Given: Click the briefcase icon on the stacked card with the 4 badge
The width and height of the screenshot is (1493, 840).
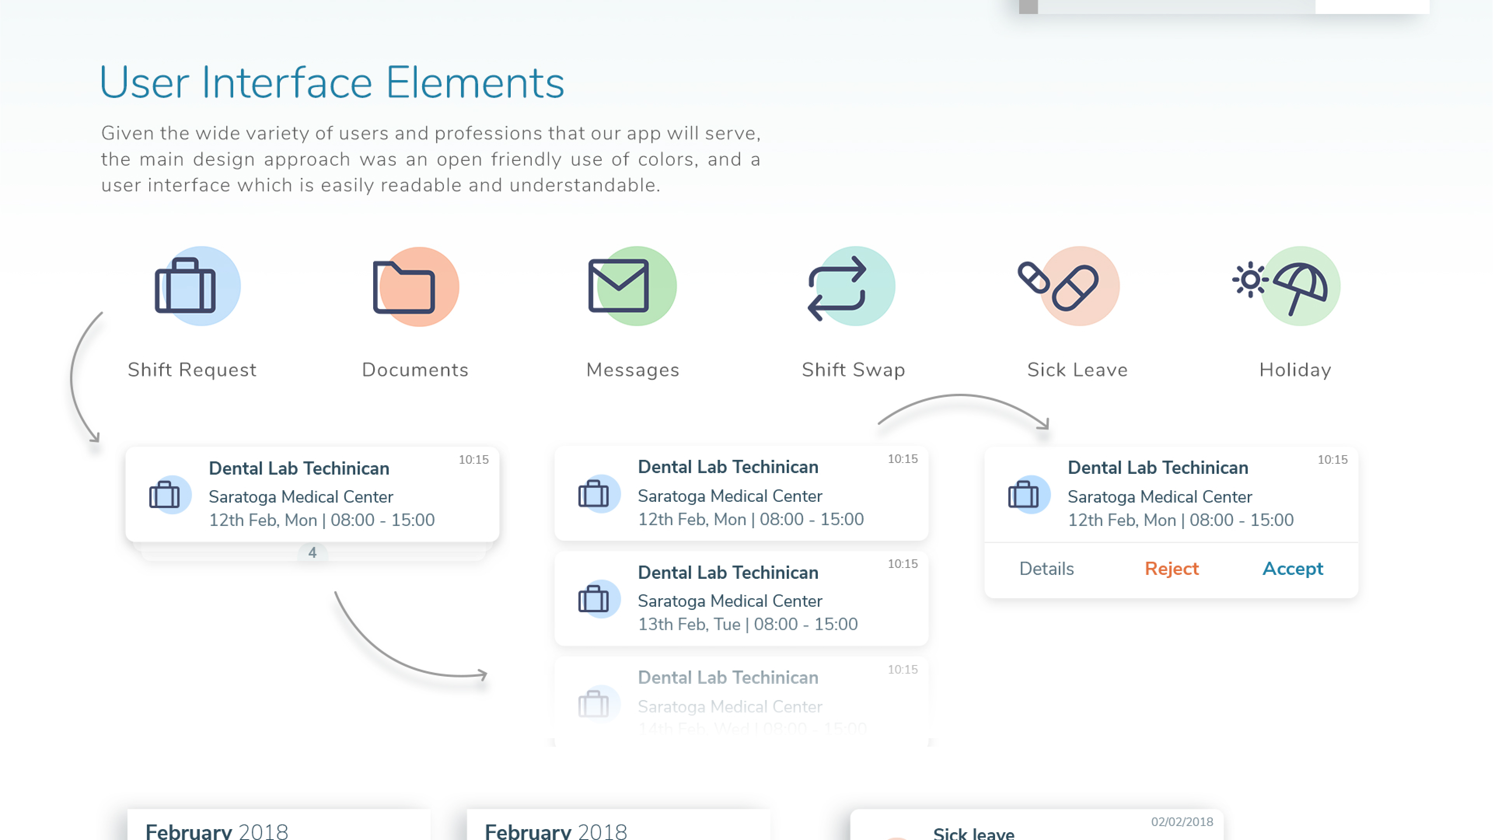Looking at the screenshot, I should click(170, 495).
